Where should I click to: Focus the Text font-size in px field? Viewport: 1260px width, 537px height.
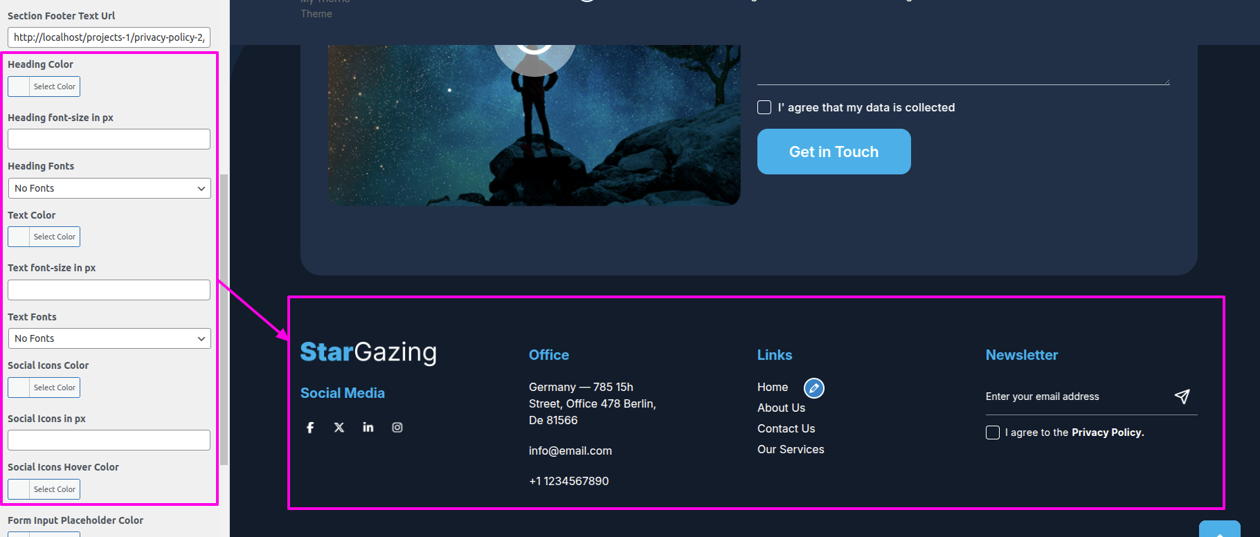109,290
